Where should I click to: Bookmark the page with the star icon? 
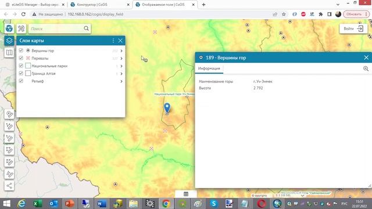(x=284, y=14)
